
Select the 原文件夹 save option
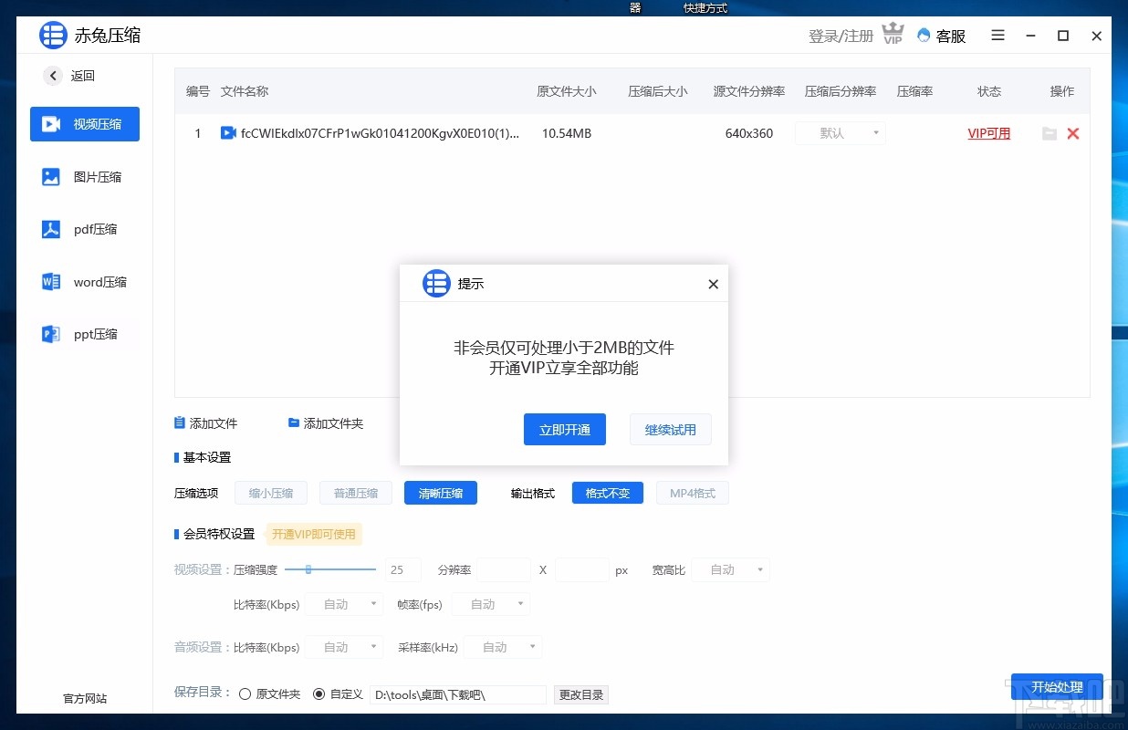[x=245, y=693]
